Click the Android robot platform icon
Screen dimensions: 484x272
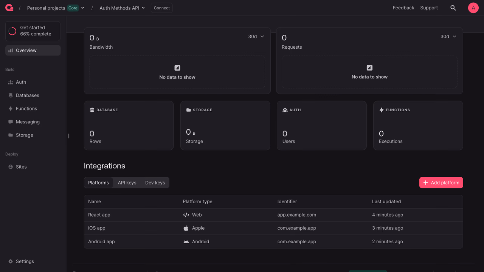[x=186, y=242]
